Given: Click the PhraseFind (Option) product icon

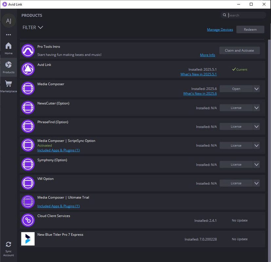Looking at the screenshot, I should pyautogui.click(x=28, y=126).
